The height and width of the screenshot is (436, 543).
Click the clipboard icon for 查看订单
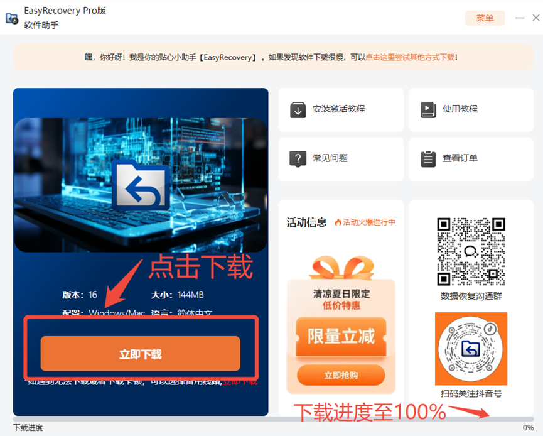pyautogui.click(x=428, y=159)
